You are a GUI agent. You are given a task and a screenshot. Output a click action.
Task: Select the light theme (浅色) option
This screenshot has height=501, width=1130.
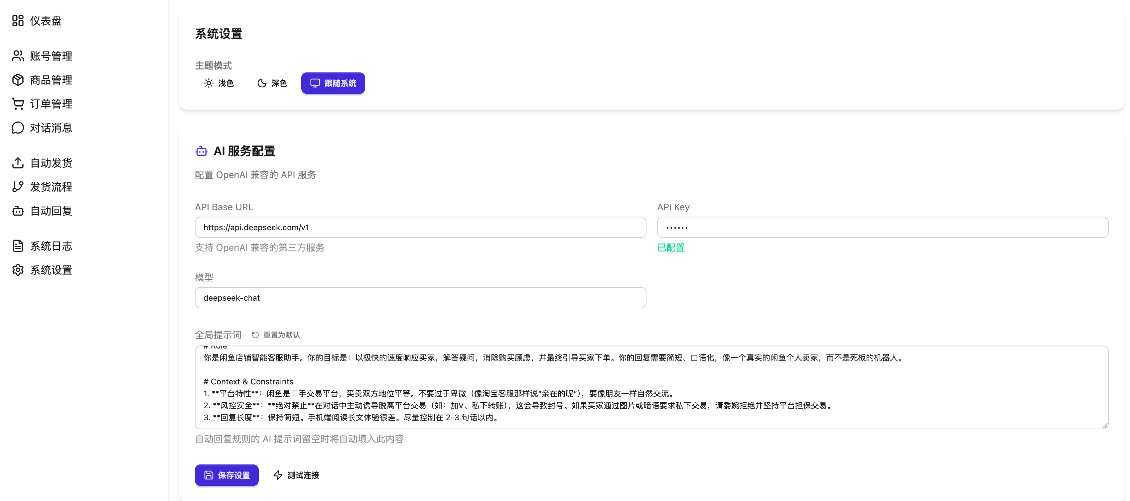[x=219, y=83]
